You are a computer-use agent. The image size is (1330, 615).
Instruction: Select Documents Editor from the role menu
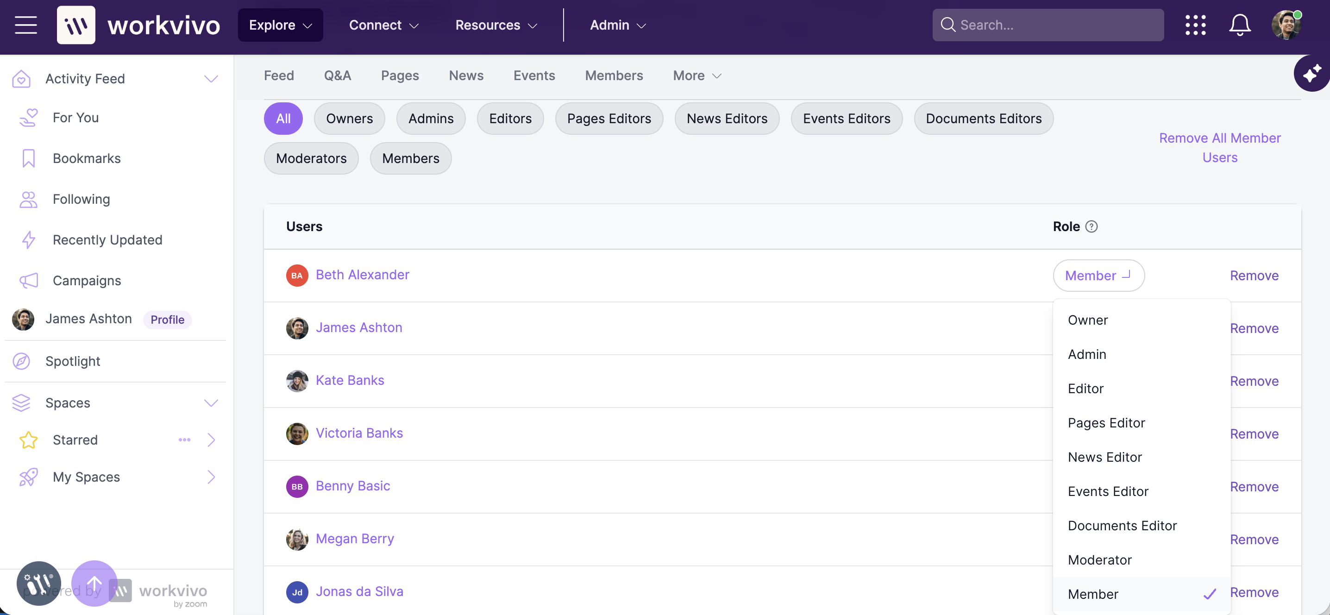1142,526
